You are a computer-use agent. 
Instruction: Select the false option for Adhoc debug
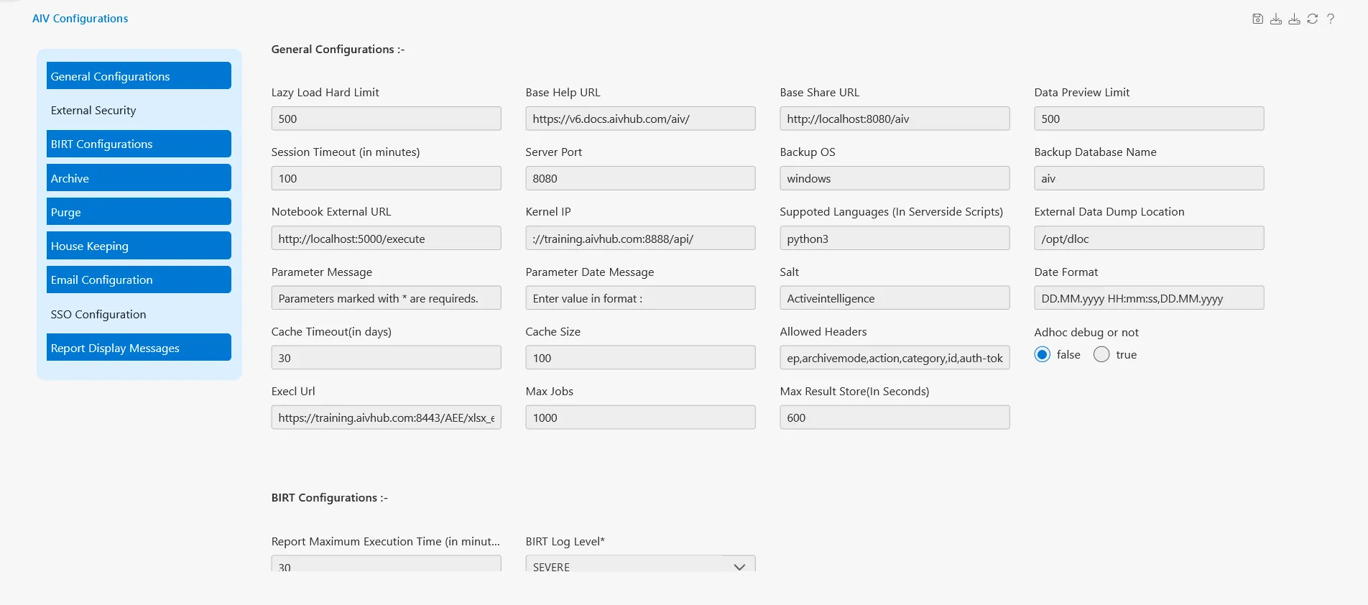pyautogui.click(x=1043, y=354)
